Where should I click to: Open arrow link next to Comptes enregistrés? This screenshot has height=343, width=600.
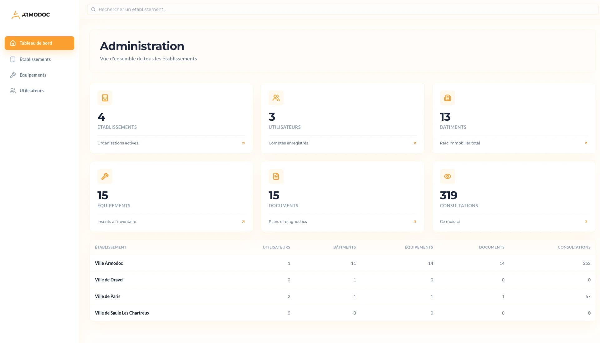click(415, 143)
